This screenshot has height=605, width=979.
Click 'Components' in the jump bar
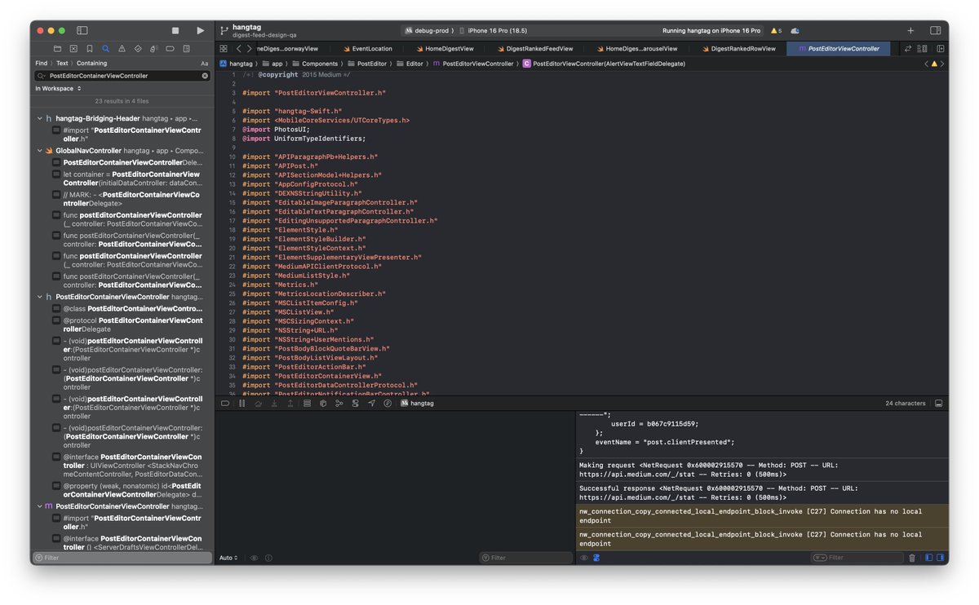314,64
